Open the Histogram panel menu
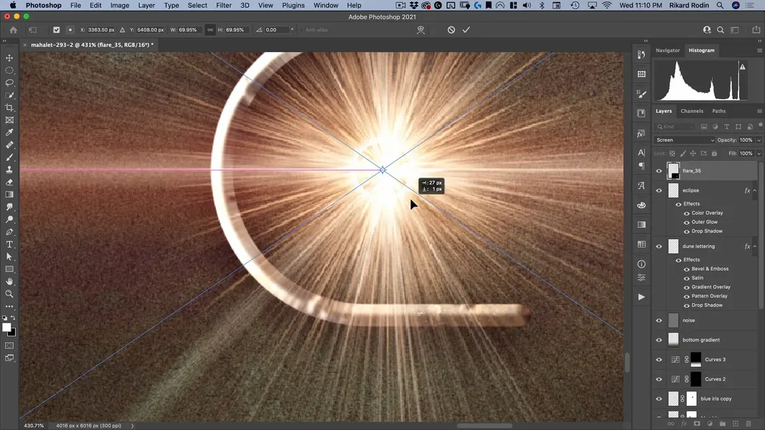Viewport: 765px width, 430px height. [x=760, y=50]
